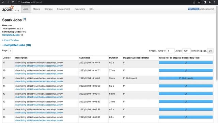Viewport: 218px width, 123px height.
Task: Open the showString link for job 14
Action: tap(39, 89)
